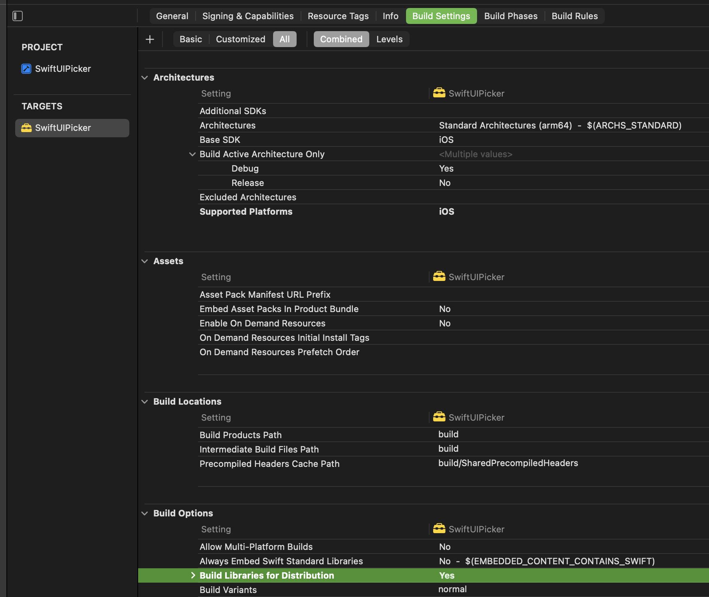
Task: Toggle the sidebar panel icon
Action: click(18, 16)
